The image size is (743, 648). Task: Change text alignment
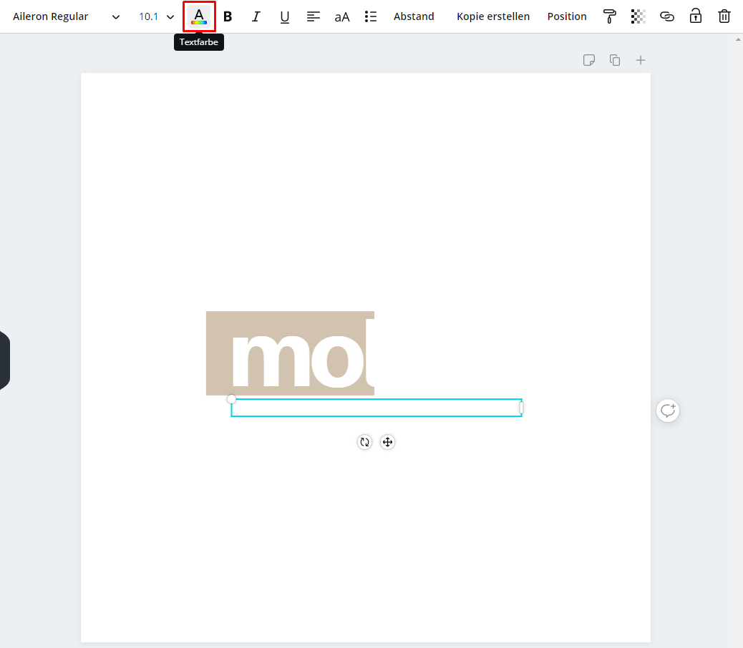[x=314, y=16]
